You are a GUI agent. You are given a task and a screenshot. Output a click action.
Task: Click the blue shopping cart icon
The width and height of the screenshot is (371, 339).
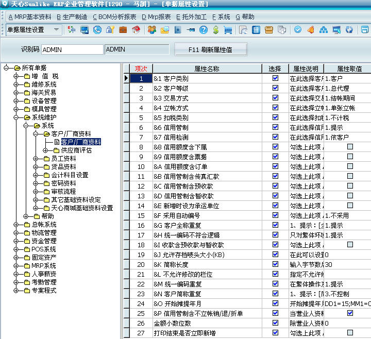click(x=228, y=30)
